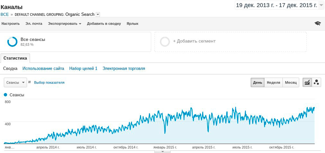The height and width of the screenshot is (153, 325).
Task: Expand the collapse handle below the chart
Action: click(163, 152)
